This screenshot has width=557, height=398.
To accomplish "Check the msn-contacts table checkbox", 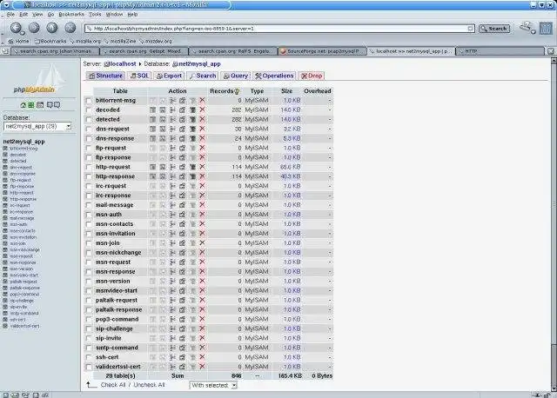I will click(89, 224).
